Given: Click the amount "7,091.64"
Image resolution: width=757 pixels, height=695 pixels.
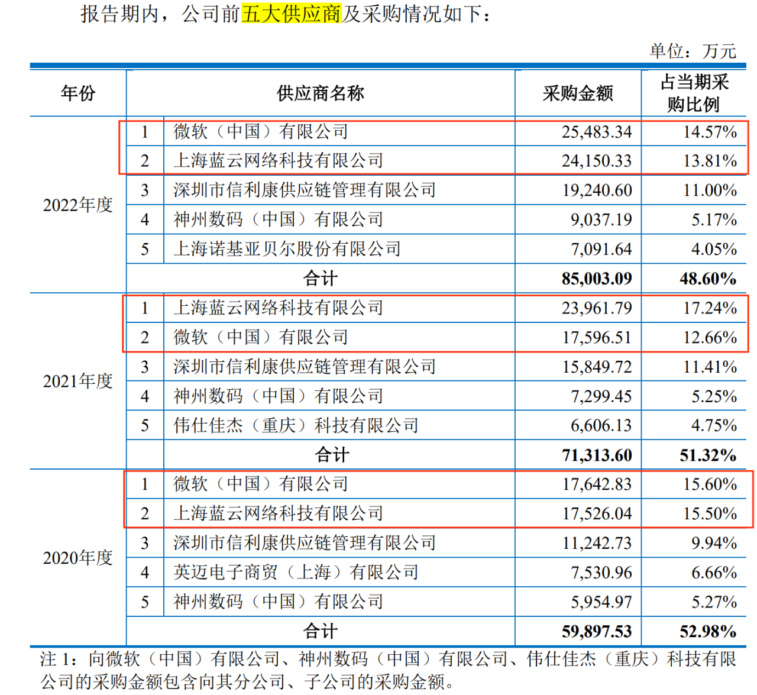Looking at the screenshot, I should [601, 249].
